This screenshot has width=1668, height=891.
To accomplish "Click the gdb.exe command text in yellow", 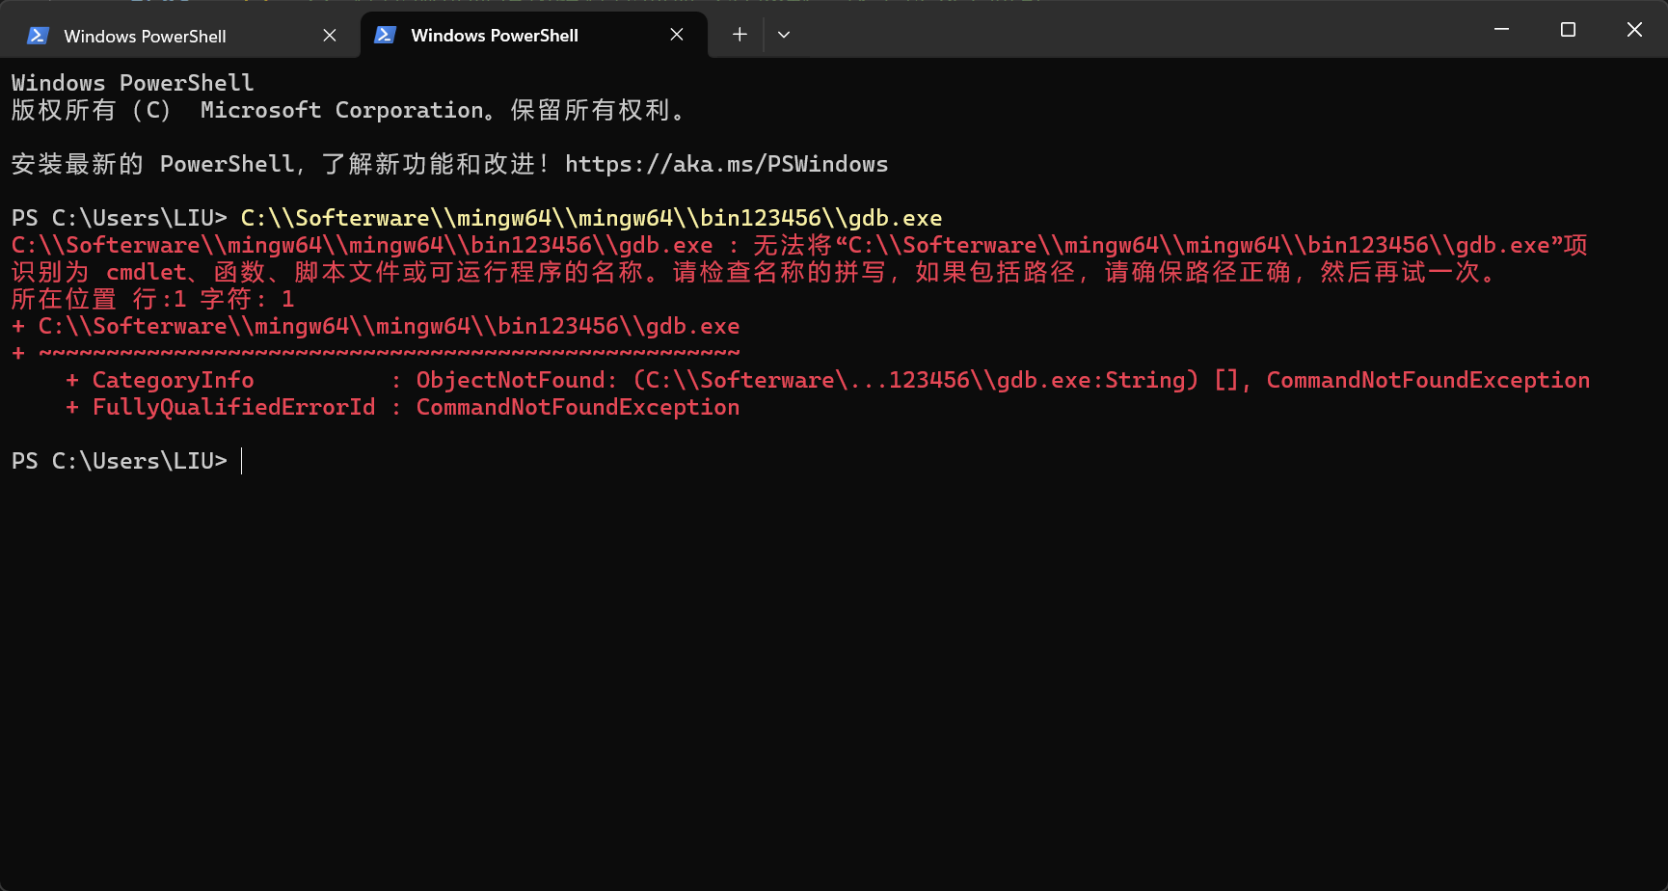I will tap(591, 217).
